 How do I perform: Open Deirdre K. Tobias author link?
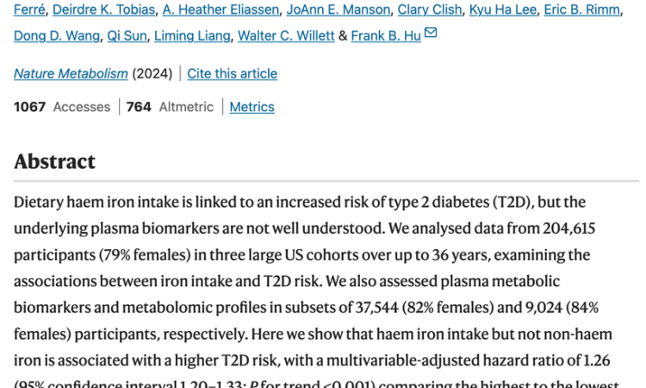pyautogui.click(x=104, y=9)
